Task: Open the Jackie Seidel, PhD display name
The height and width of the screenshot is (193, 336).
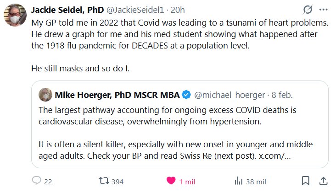Action: [x=67, y=11]
